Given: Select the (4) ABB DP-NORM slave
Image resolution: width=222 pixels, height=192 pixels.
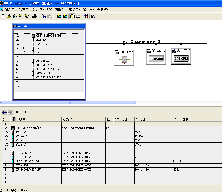Looking at the screenshot, I should 181,56.
